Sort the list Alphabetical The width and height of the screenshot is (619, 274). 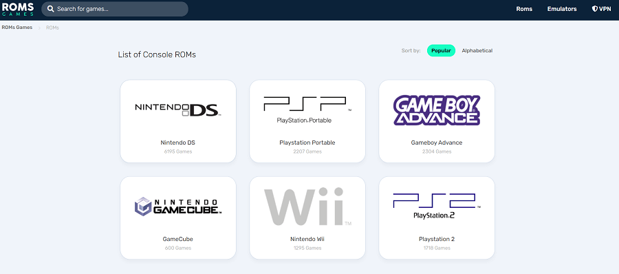point(477,51)
